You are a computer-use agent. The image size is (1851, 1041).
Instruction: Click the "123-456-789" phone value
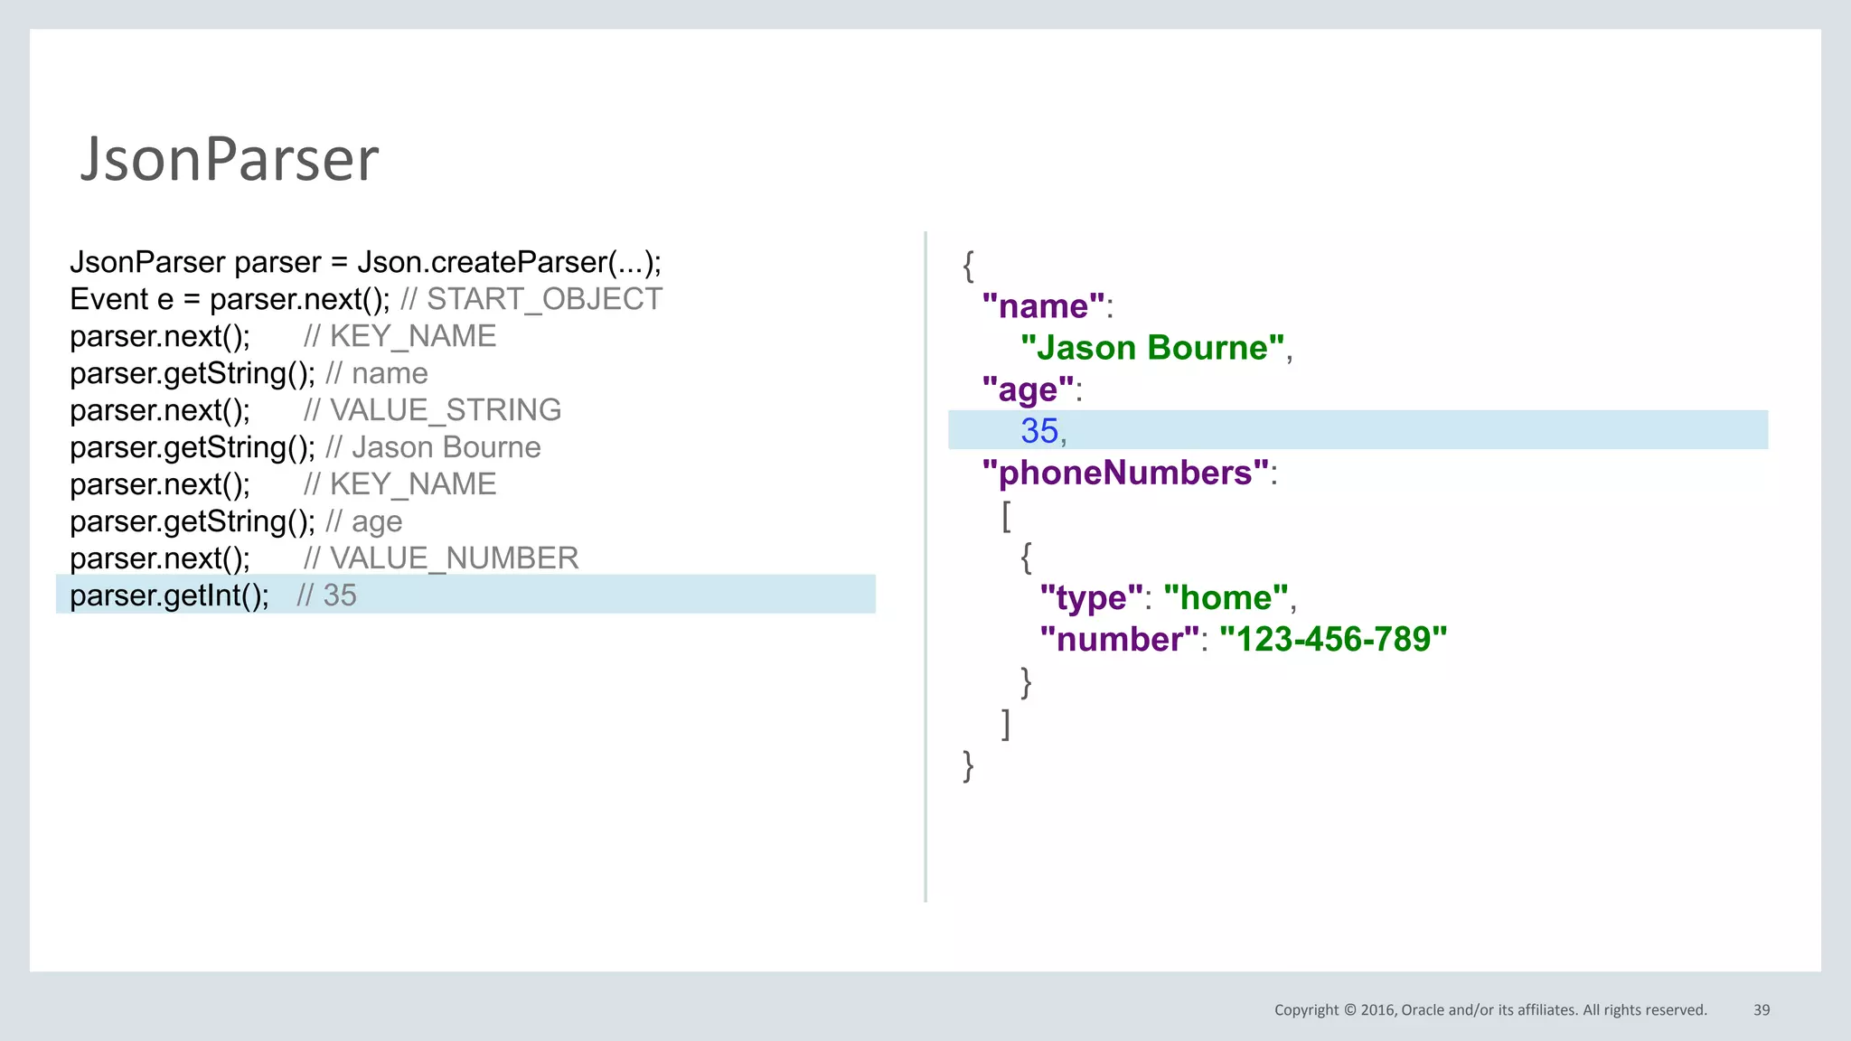click(x=1333, y=640)
